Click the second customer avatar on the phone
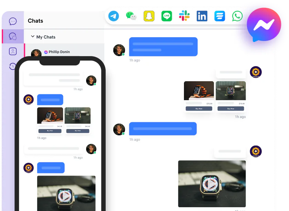The image size is (289, 211). tap(91, 149)
